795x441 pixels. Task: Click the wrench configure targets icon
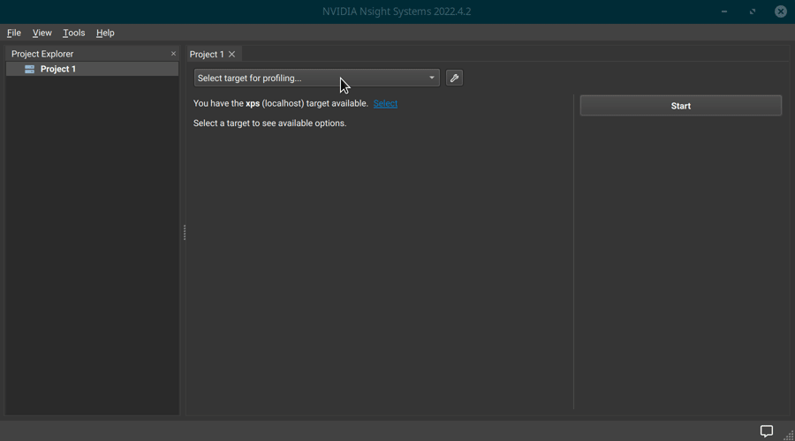coord(454,78)
